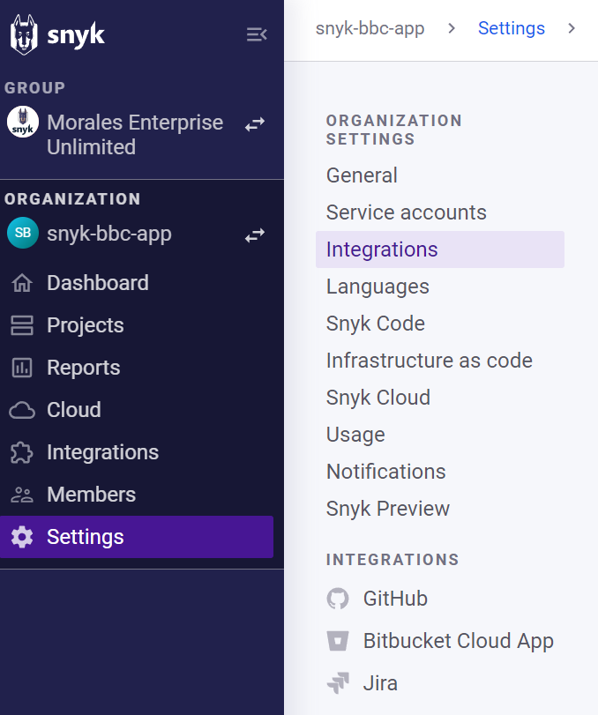Viewport: 598px width, 715px height.
Task: Collapse the sidebar using the menu icon
Action: pyautogui.click(x=257, y=34)
